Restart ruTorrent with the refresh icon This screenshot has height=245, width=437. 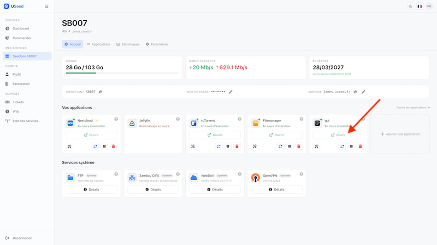[219, 146]
